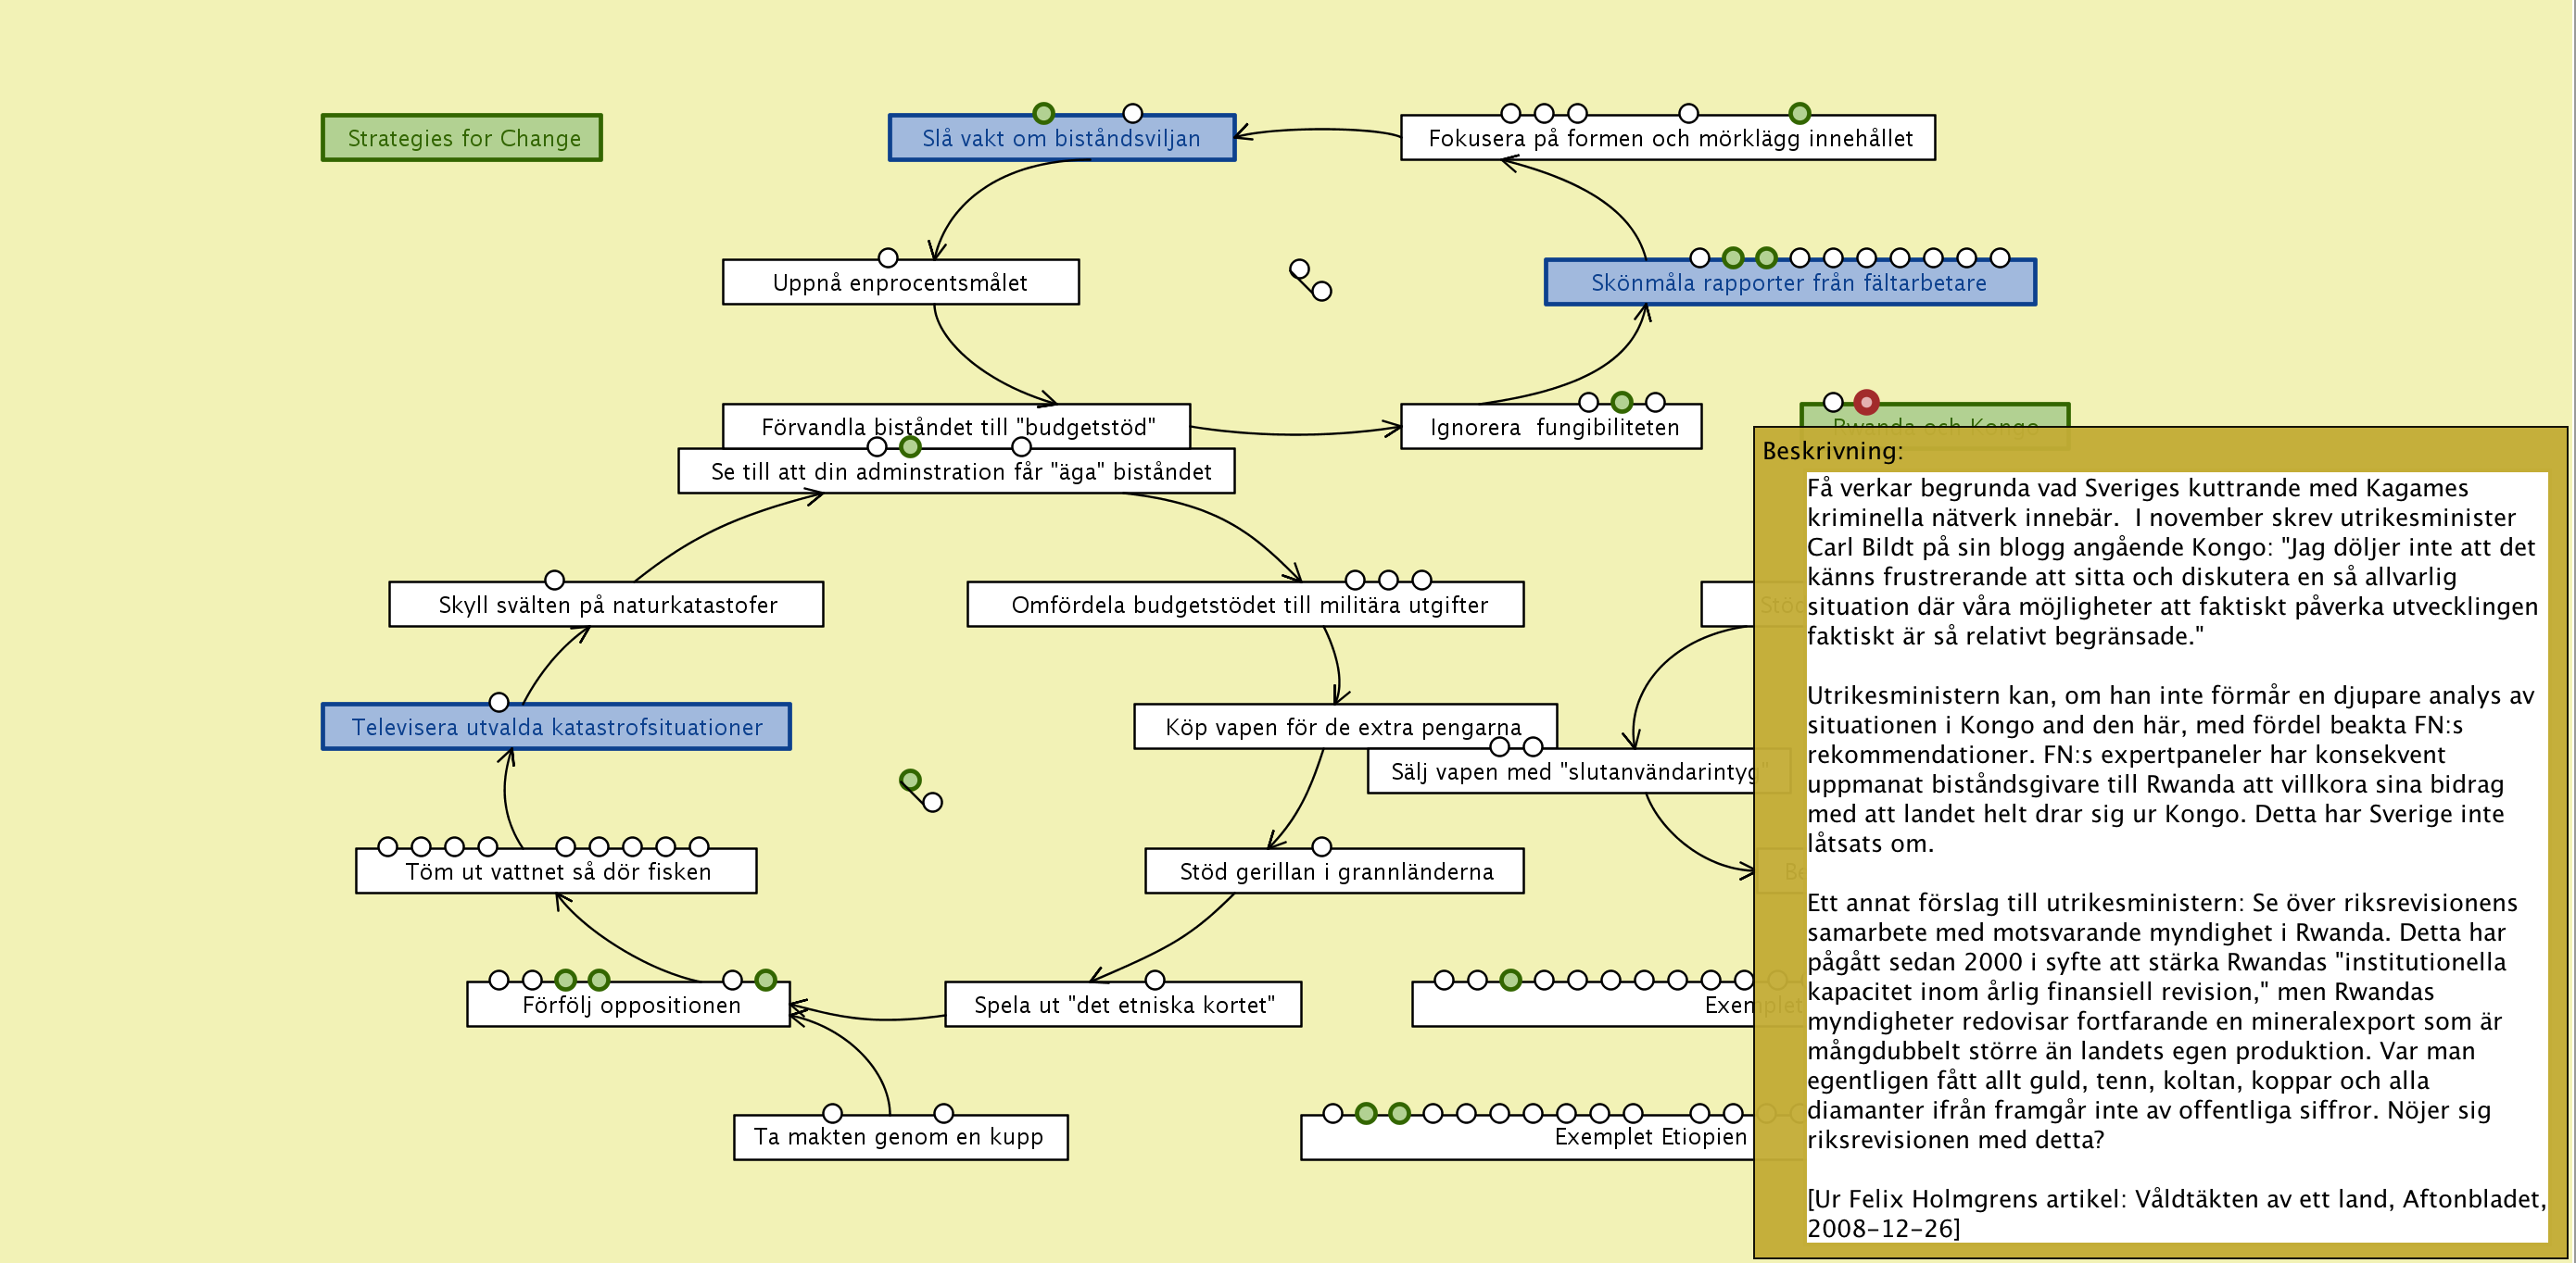2576x1263 pixels.
Task: Click white circle above Uppnå enprocentsmålet node
Action: pos(887,257)
